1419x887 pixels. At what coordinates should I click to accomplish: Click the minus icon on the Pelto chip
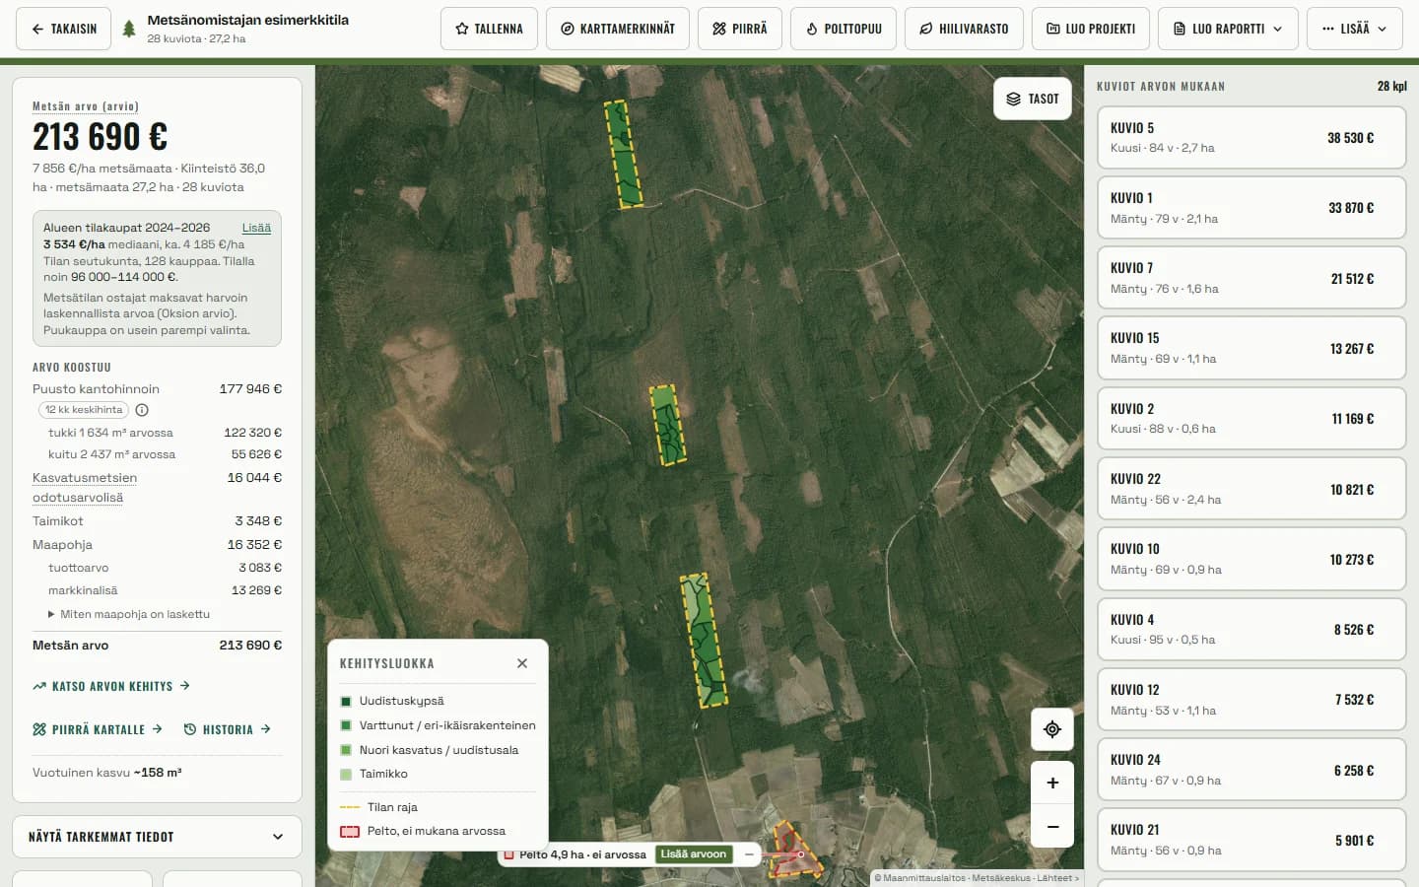click(x=750, y=854)
